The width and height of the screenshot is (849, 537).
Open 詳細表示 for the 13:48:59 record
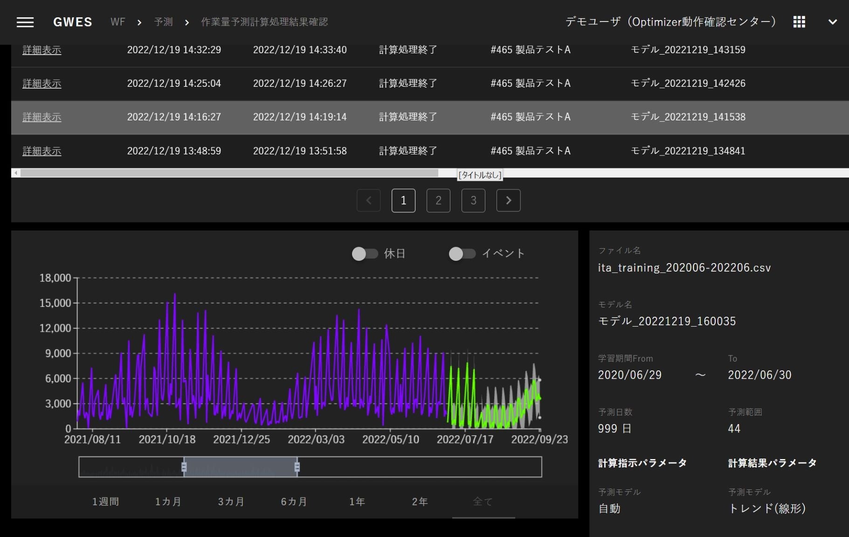pos(41,151)
